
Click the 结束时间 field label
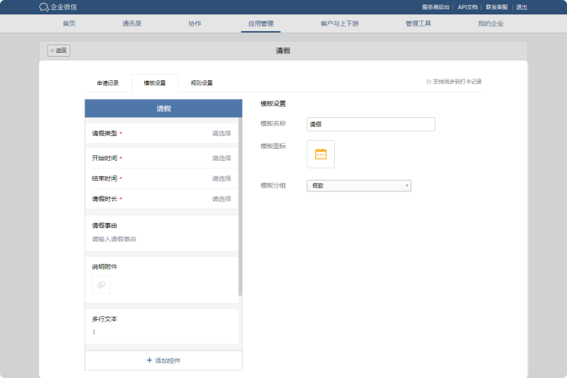(104, 178)
